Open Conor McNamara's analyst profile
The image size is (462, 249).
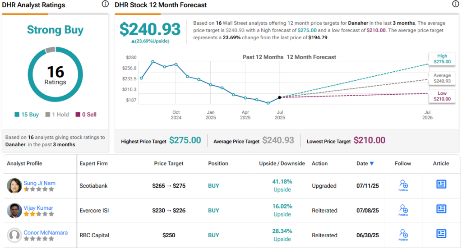tap(46, 233)
